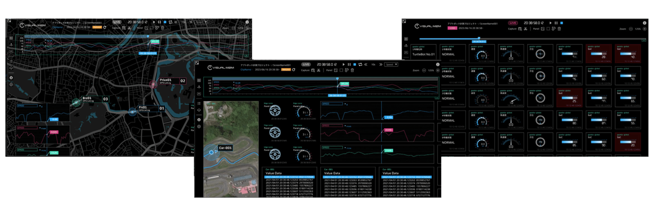This screenshot has width=655, height=216.
Task: Stop playback in the center window
Action: [x=354, y=64]
